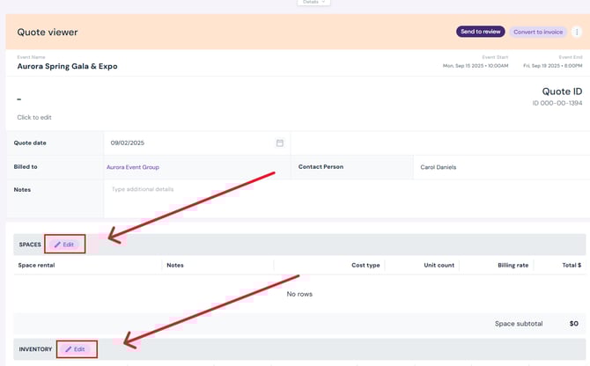Image resolution: width=590 pixels, height=366 pixels.
Task: Click the Notes column header in Spaces table
Action: point(175,265)
